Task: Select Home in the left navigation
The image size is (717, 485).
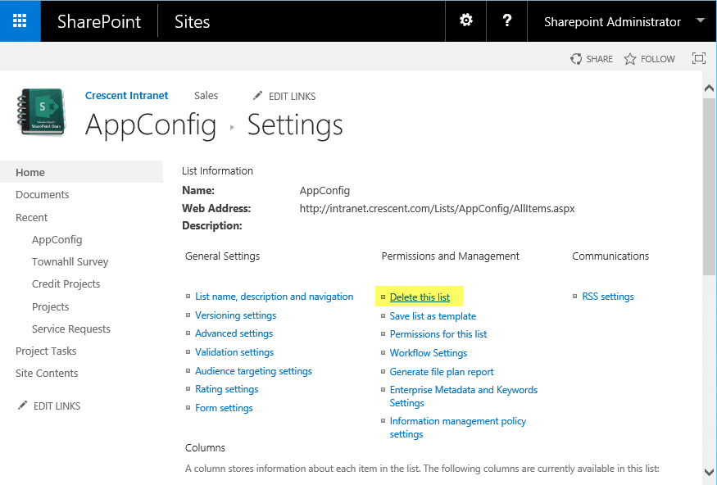Action: click(29, 172)
